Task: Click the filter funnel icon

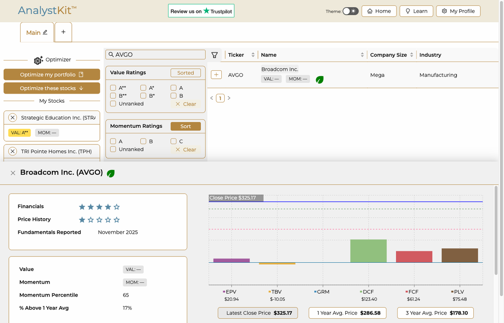Action: click(215, 55)
